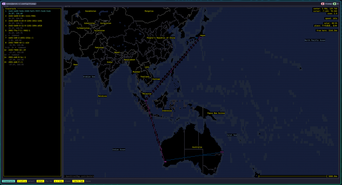Click the from here: 3240.3km readout
Image resolution: width=342 pixels, height=185 pixels.
tap(327, 30)
